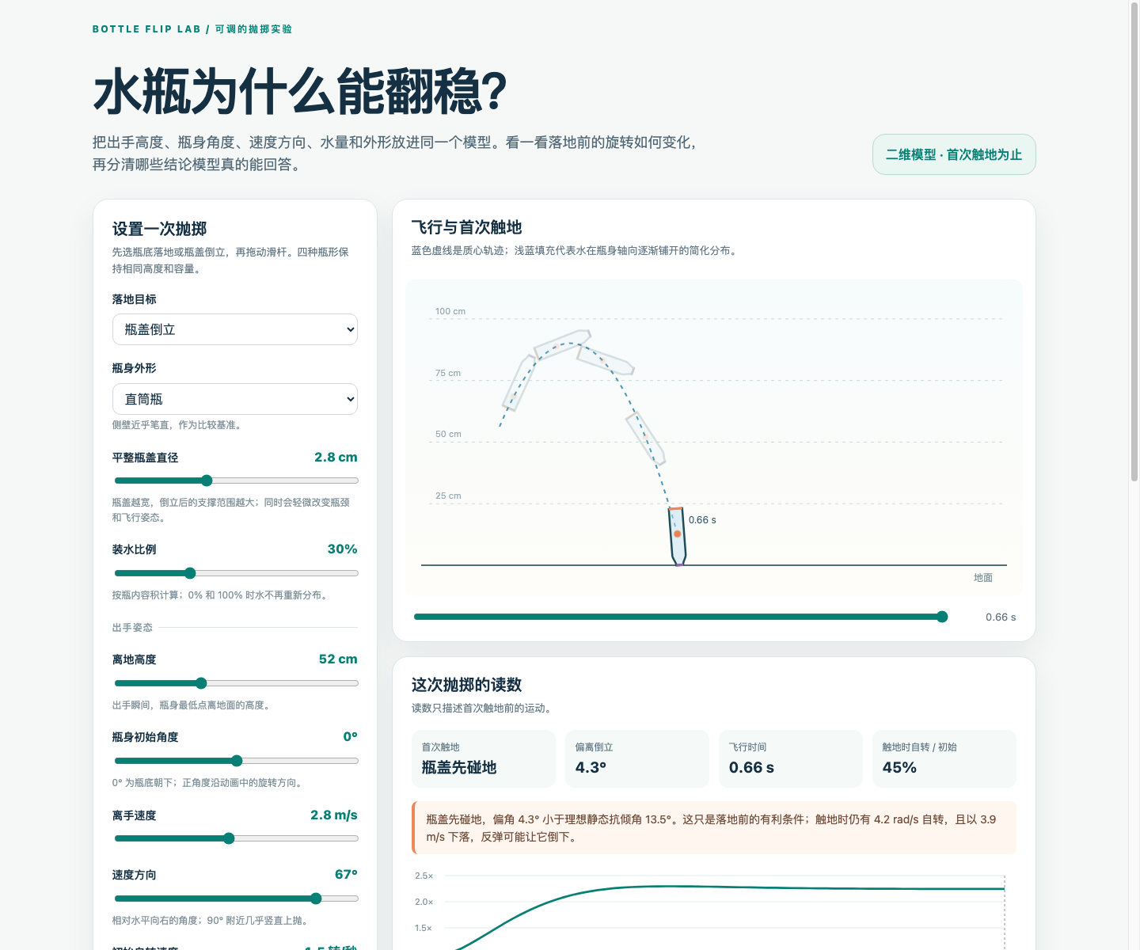Click the 首次触地 瓶盖先碰地 readout card
Image resolution: width=1140 pixels, height=950 pixels.
[x=484, y=758]
